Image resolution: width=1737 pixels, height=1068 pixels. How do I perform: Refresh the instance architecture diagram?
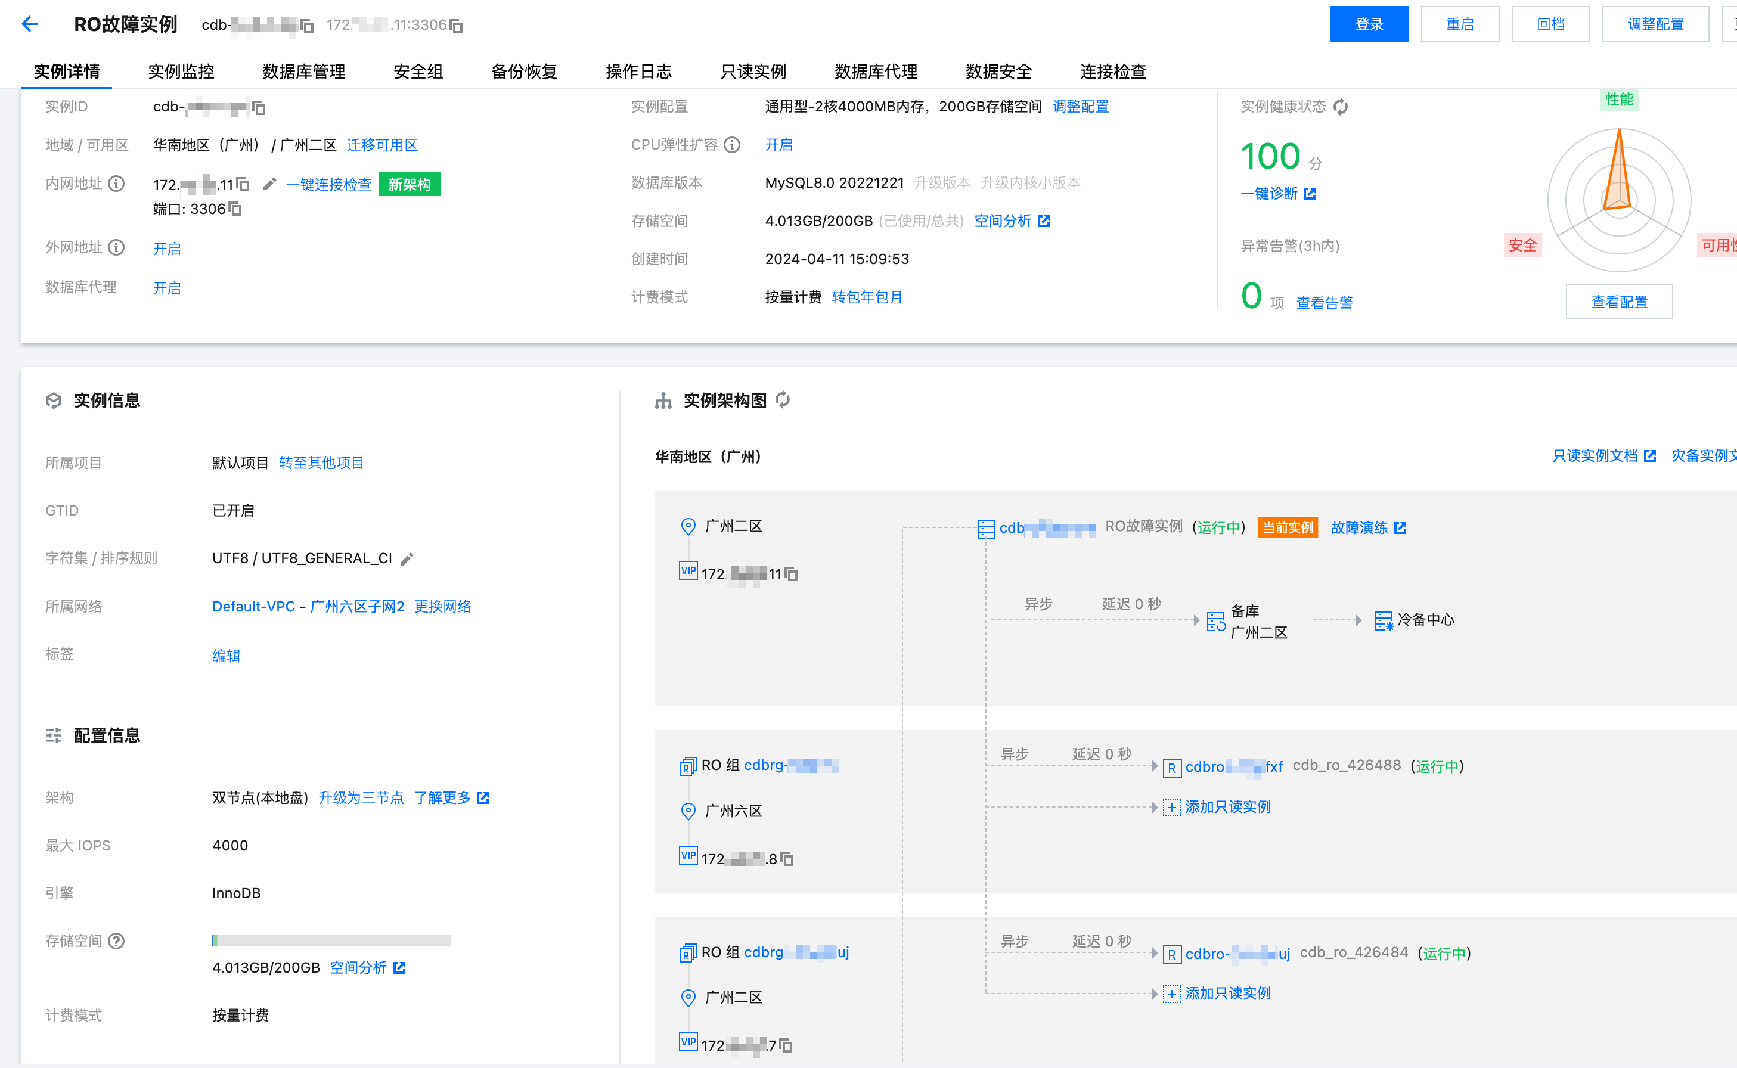783,401
